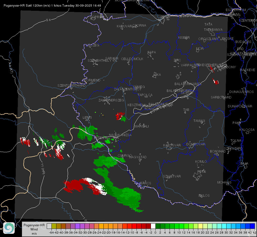Click the SZIGETVAR city label

[x=172, y=176]
